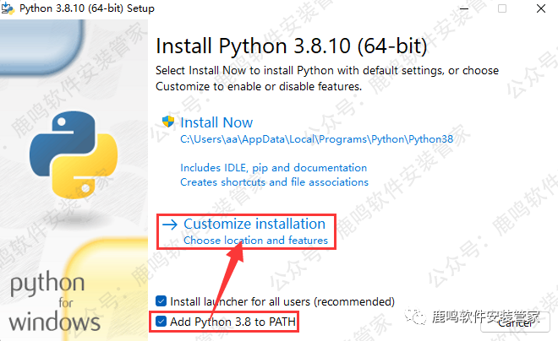Click the arrow icon beside Customize installation
This screenshot has width=558, height=341.
click(x=171, y=225)
